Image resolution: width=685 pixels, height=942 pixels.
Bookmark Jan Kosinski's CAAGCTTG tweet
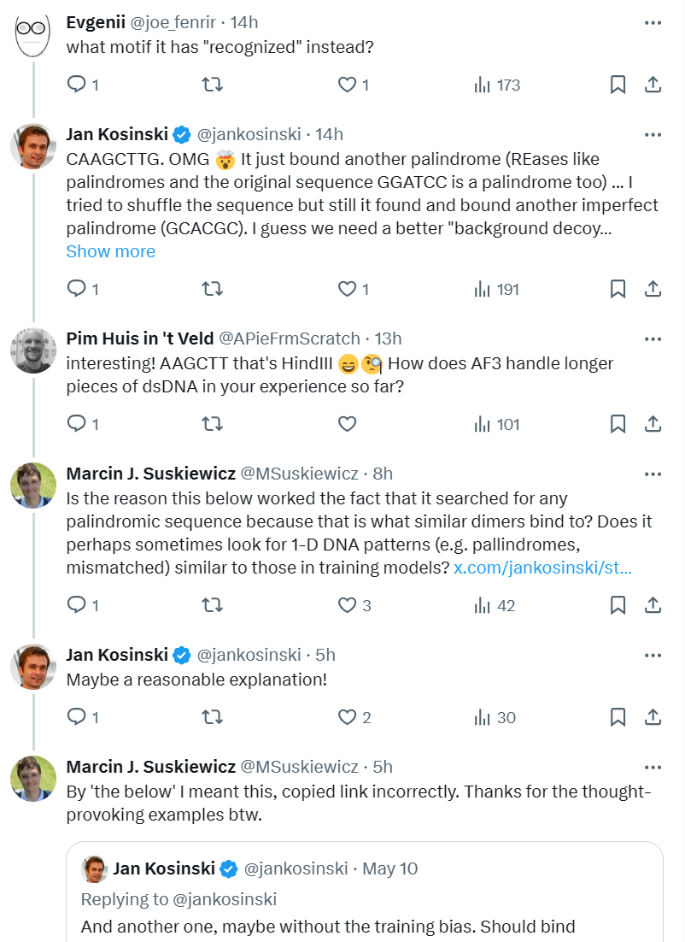click(618, 289)
